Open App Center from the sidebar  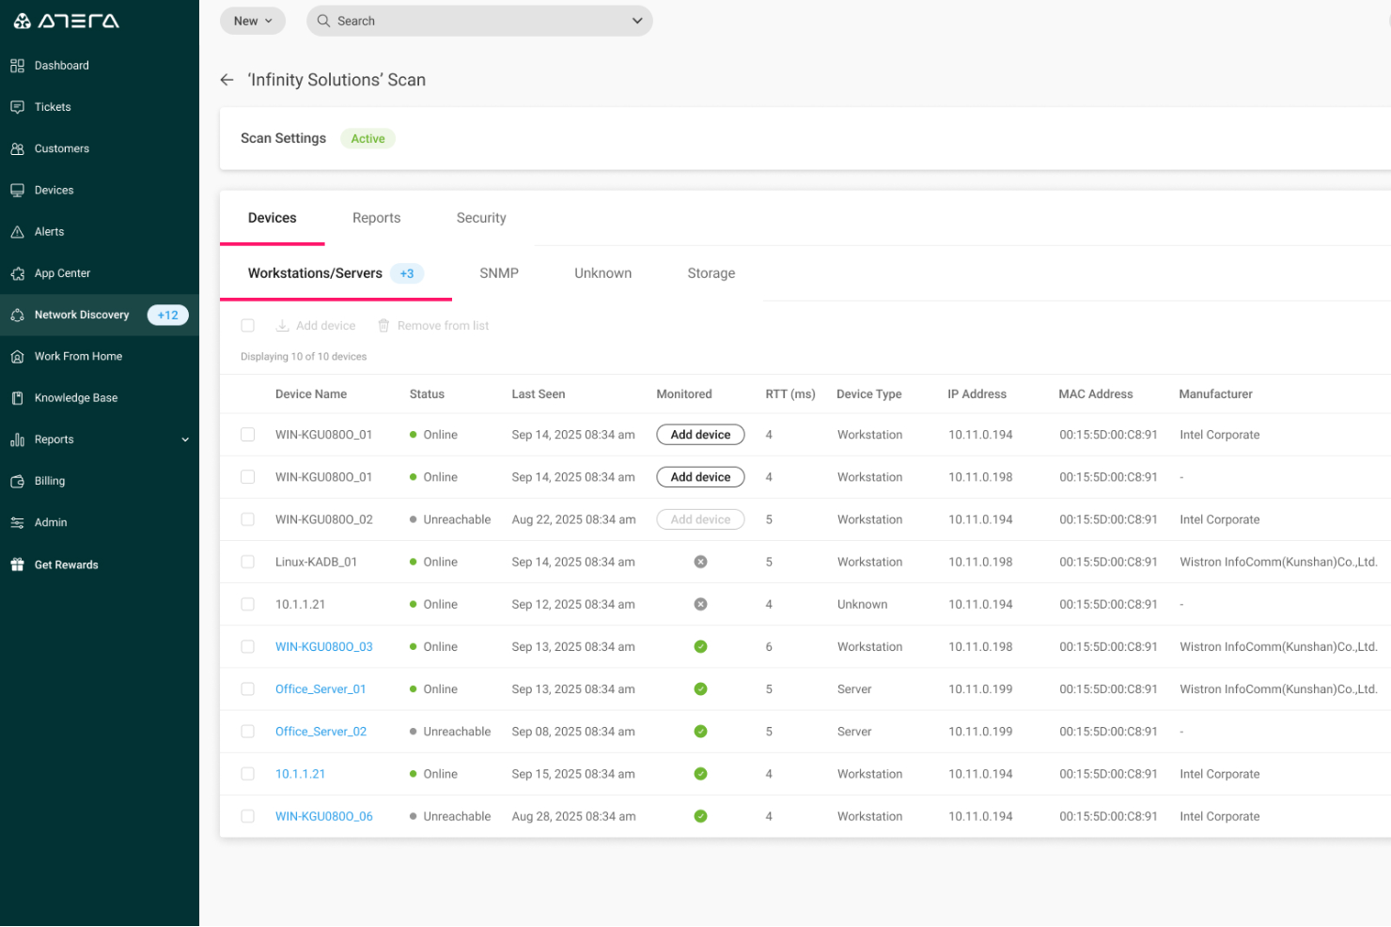point(62,273)
